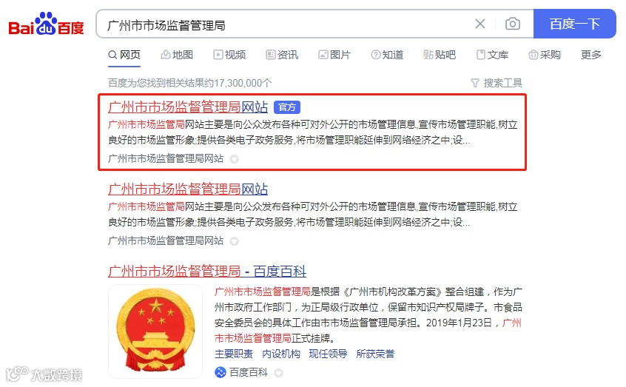Expand the second result's source dropdown arrow
Viewport: 626px width, 387px height.
tap(234, 241)
